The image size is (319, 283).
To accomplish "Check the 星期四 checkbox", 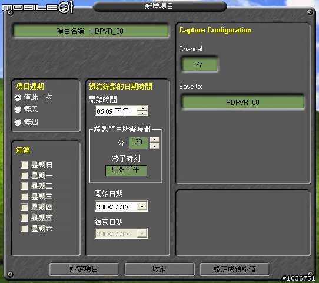I will coord(24,208).
